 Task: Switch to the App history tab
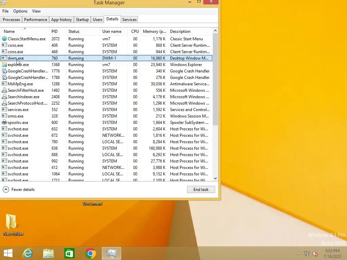61,19
